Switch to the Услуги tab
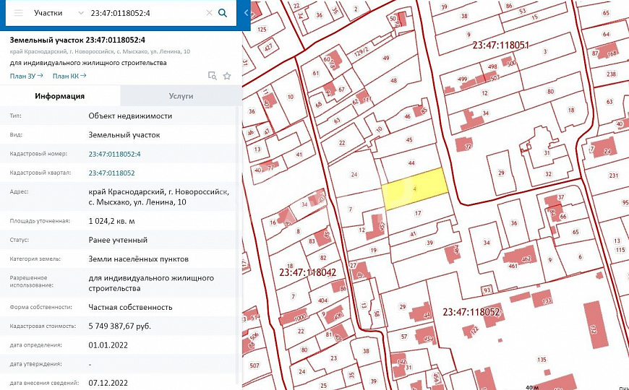 [x=181, y=96]
